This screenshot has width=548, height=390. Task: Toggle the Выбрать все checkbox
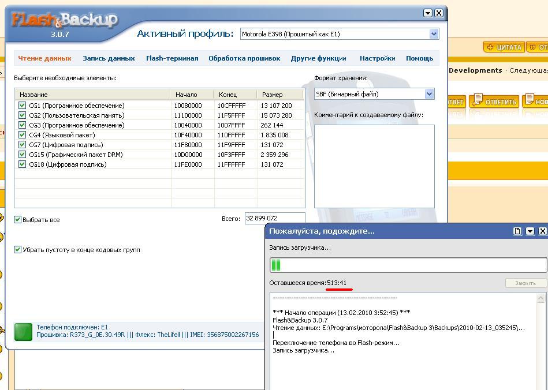(x=17, y=219)
